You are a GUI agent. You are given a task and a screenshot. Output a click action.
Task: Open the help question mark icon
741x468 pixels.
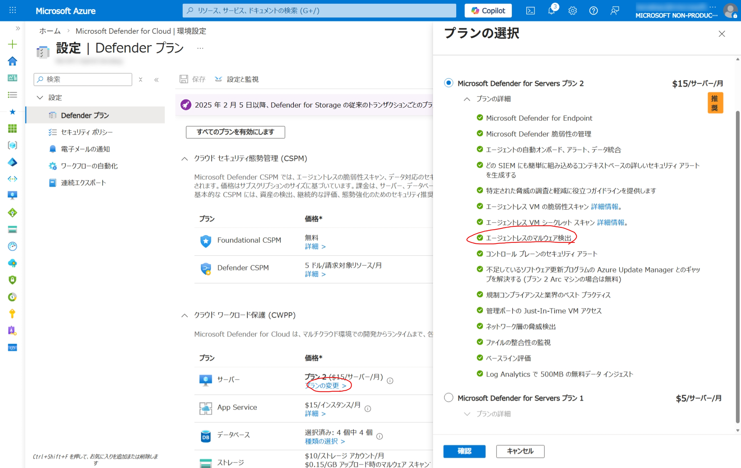(x=593, y=11)
